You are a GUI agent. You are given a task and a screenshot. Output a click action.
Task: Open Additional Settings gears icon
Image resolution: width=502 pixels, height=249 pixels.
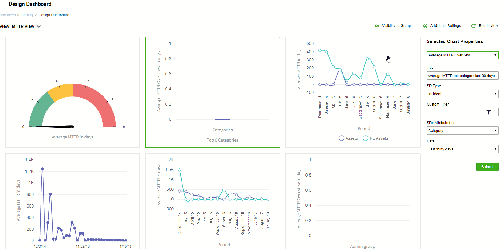[425, 26]
